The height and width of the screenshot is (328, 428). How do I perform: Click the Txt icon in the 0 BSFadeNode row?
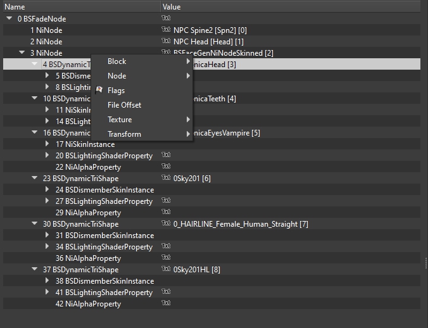coord(167,18)
